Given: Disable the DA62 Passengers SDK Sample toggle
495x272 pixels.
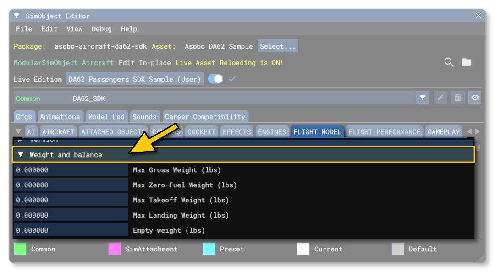Looking at the screenshot, I should click(x=215, y=79).
